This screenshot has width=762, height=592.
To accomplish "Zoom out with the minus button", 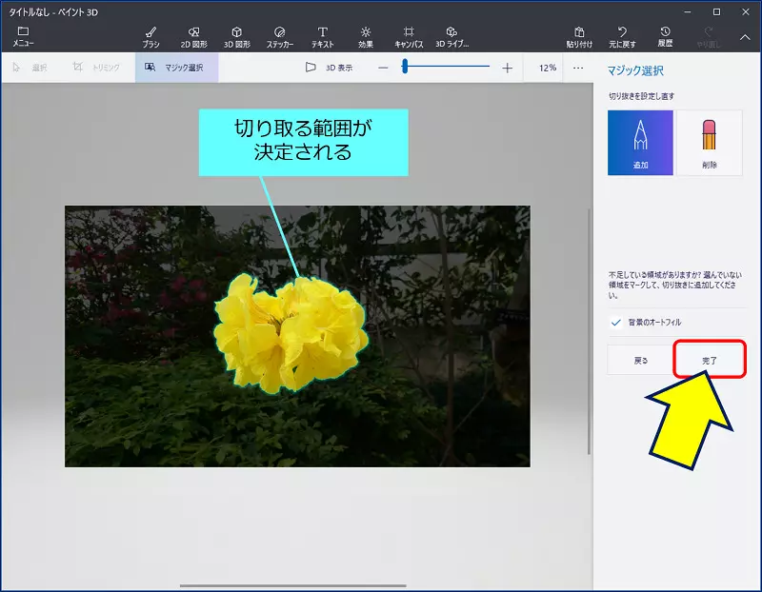I will [383, 68].
